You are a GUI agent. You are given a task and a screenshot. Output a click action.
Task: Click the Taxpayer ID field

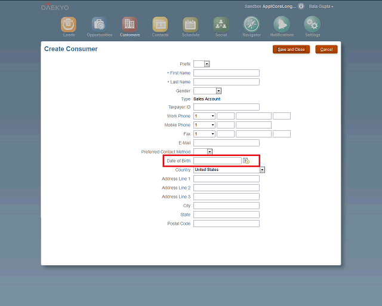click(x=226, y=107)
